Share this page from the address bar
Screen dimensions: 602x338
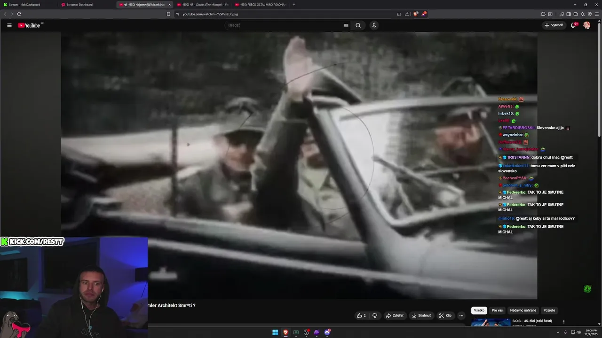coord(407,14)
